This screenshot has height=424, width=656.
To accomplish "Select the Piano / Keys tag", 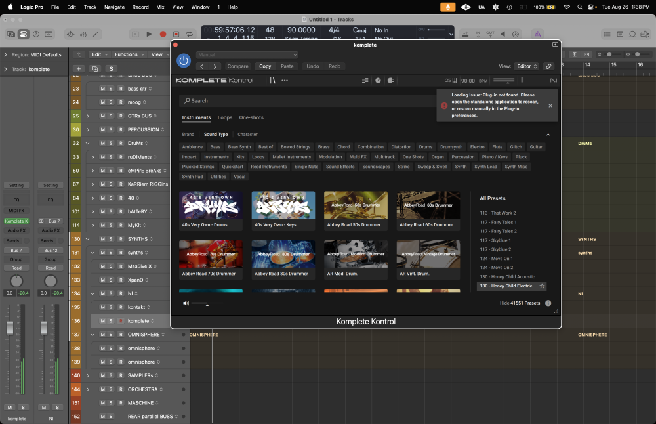I will 495,157.
